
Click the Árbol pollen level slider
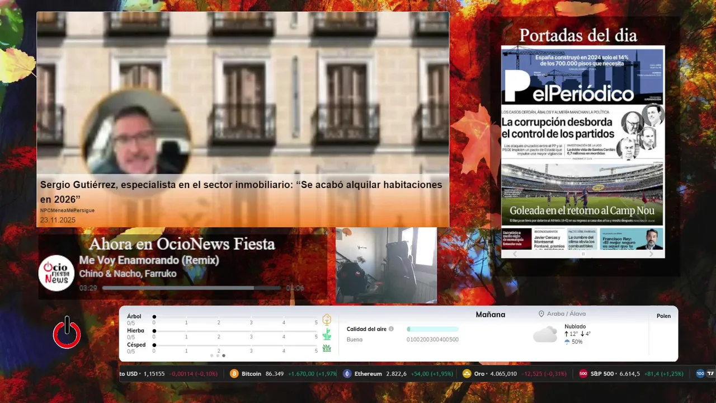click(x=235, y=317)
